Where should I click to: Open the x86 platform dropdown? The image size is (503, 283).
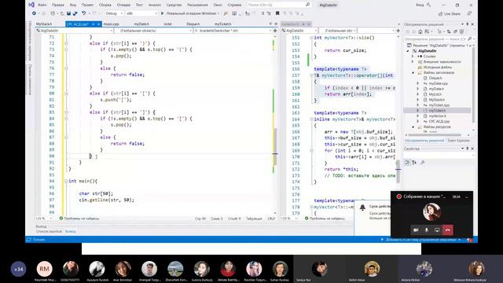[x=141, y=13]
